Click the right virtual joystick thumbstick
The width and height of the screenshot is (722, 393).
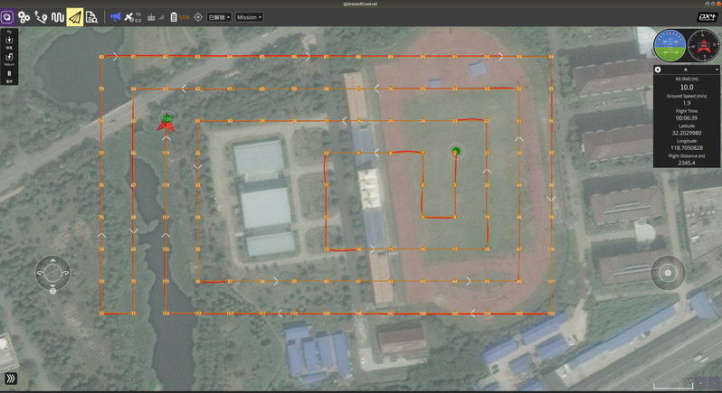coord(668,273)
